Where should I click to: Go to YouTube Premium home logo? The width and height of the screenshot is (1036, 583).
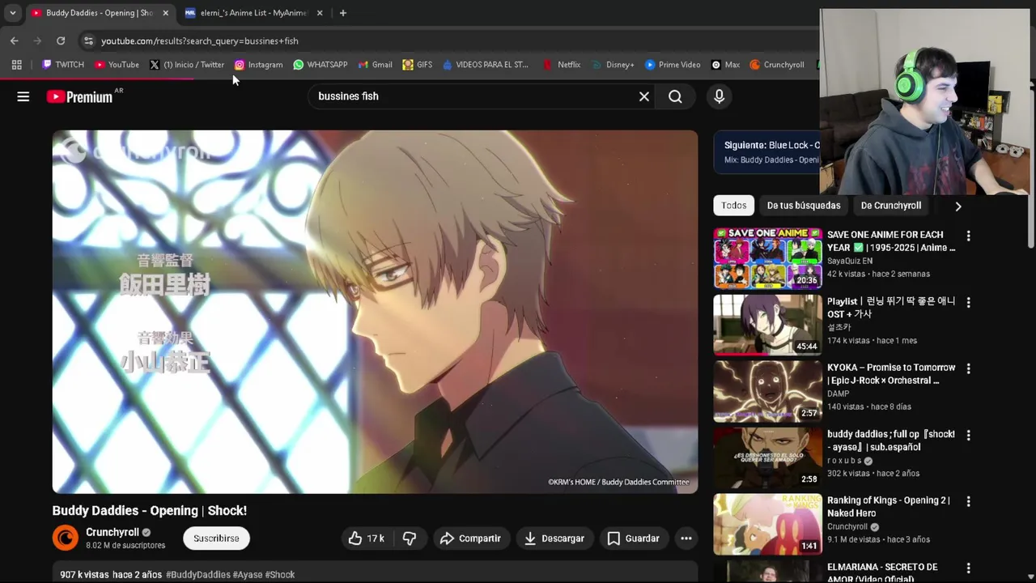click(79, 96)
